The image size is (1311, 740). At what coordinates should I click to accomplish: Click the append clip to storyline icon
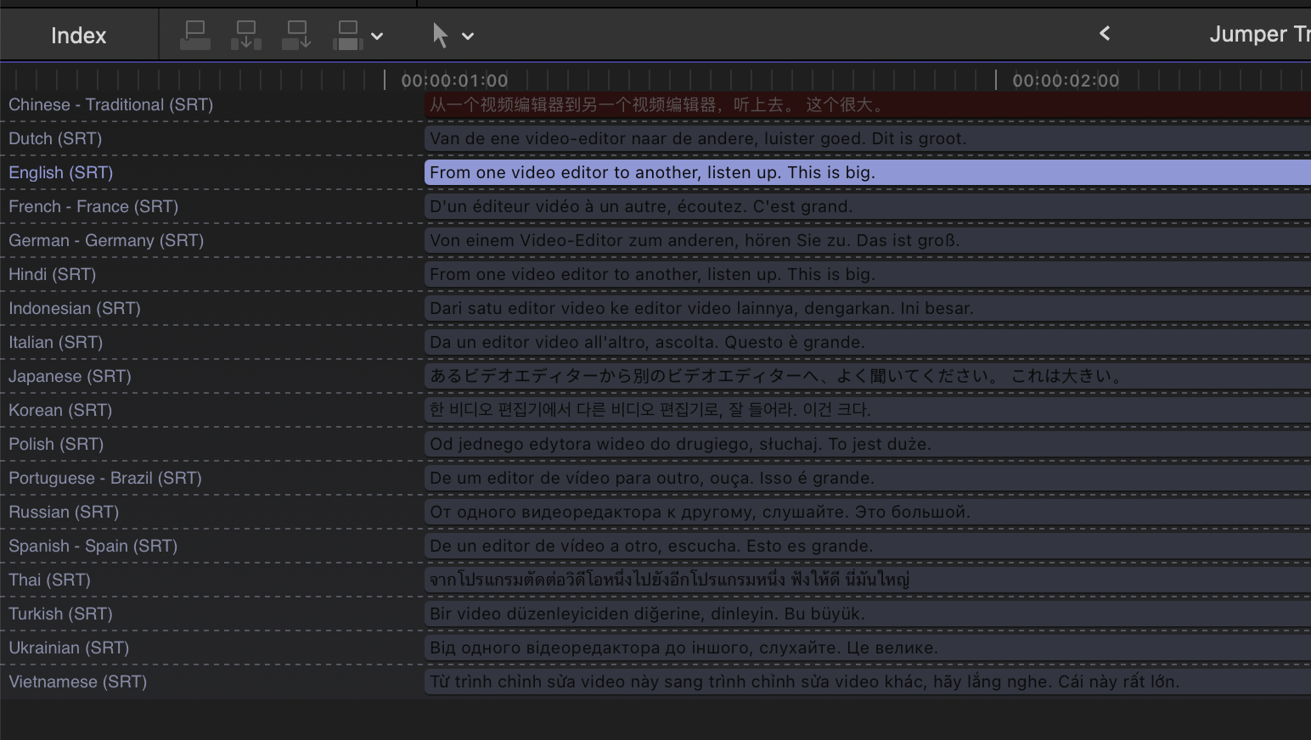pos(297,36)
